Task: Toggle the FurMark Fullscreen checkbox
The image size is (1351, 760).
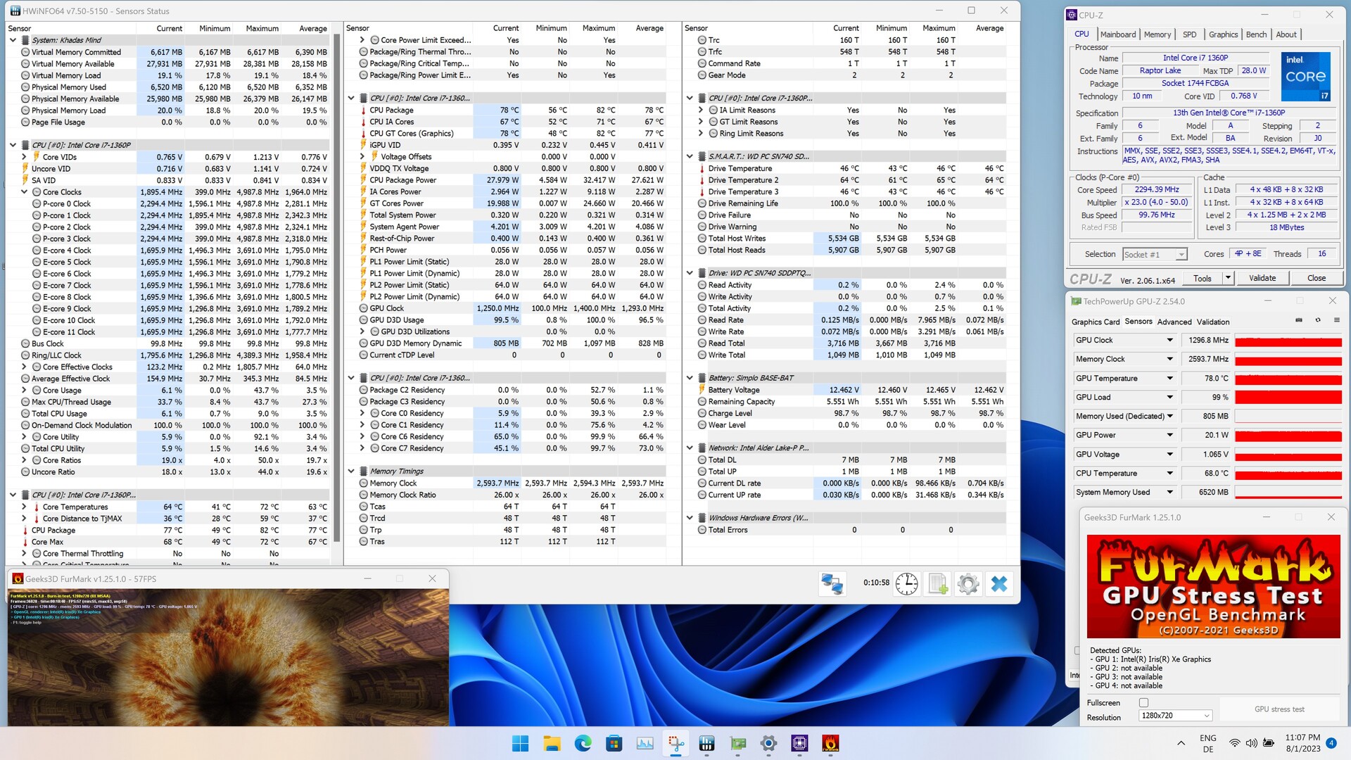Action: click(x=1143, y=702)
